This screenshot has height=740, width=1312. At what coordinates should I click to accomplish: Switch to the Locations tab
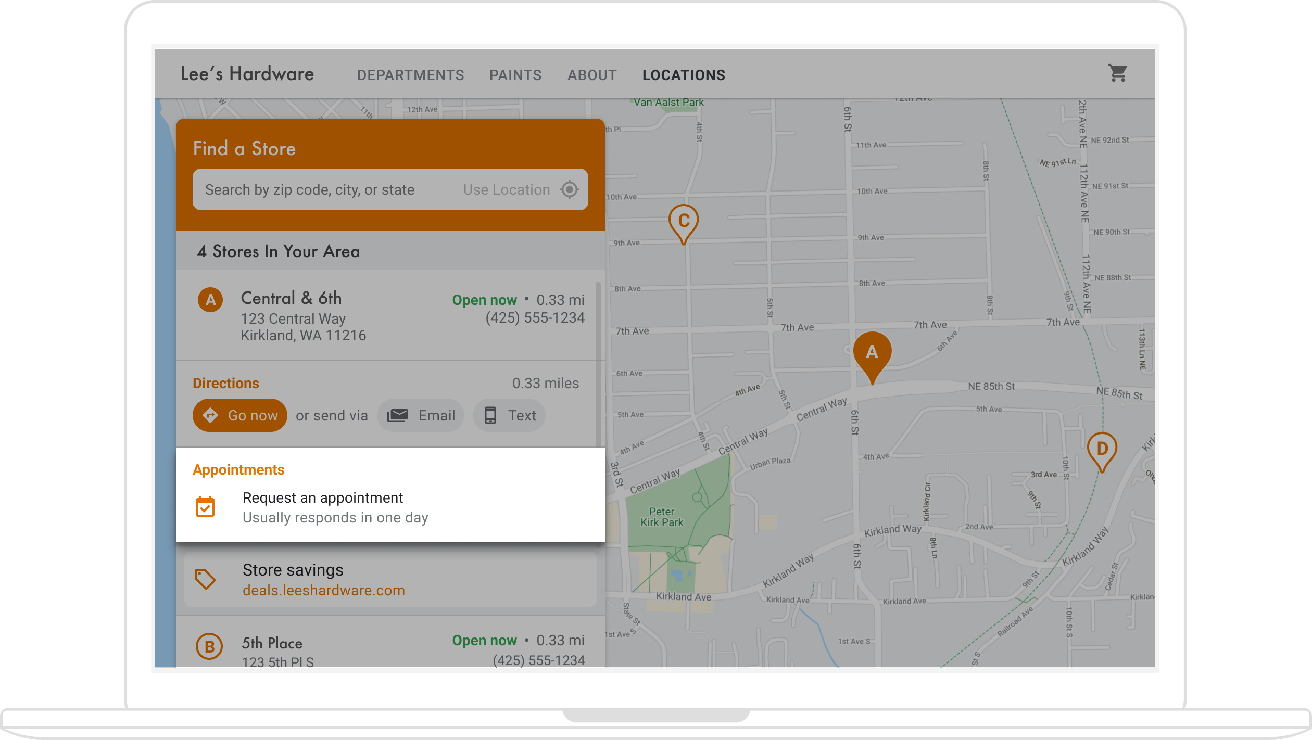point(684,75)
